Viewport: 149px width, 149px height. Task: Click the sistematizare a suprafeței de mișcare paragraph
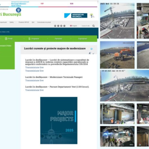click(x=57, y=62)
